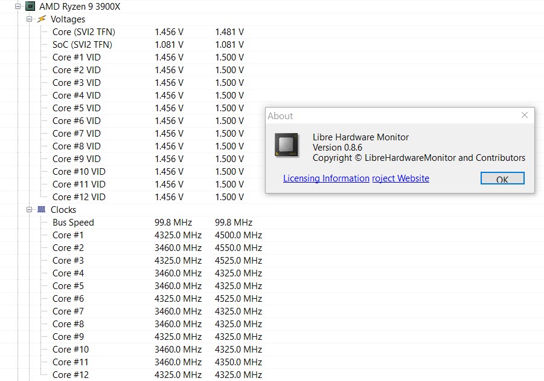Select the Core #12 VID row
The width and height of the screenshot is (544, 381).
pos(148,197)
